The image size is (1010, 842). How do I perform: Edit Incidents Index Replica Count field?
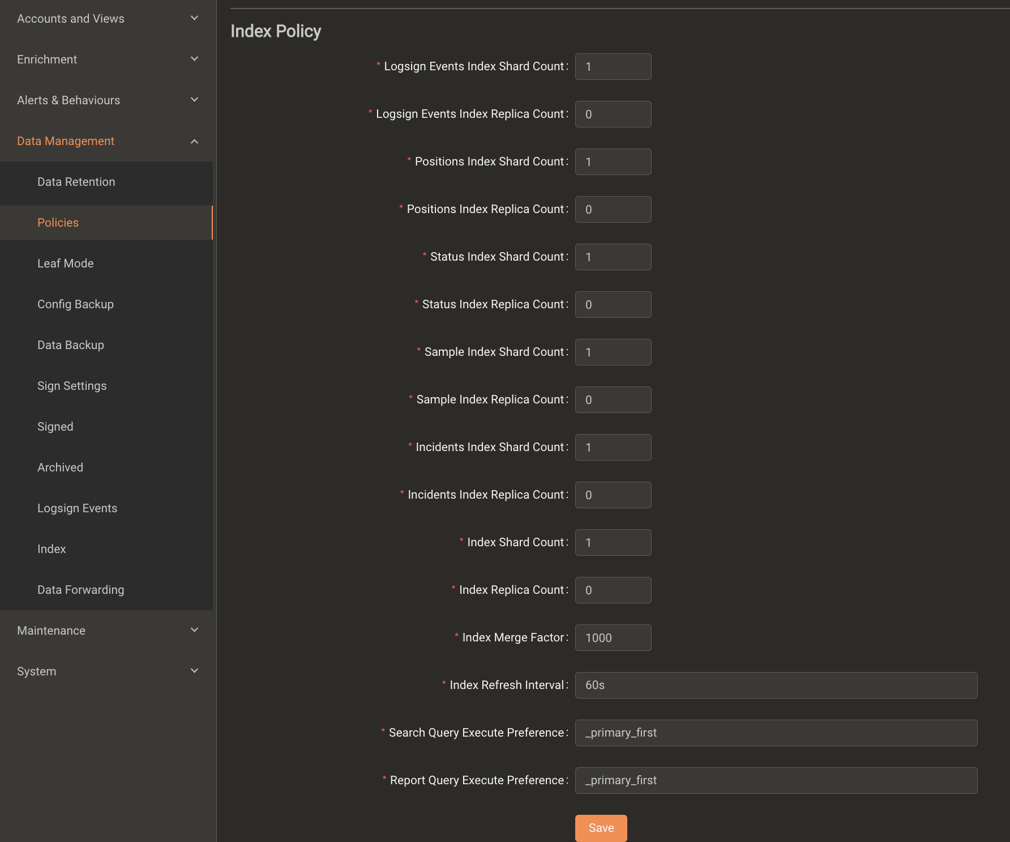coord(613,495)
